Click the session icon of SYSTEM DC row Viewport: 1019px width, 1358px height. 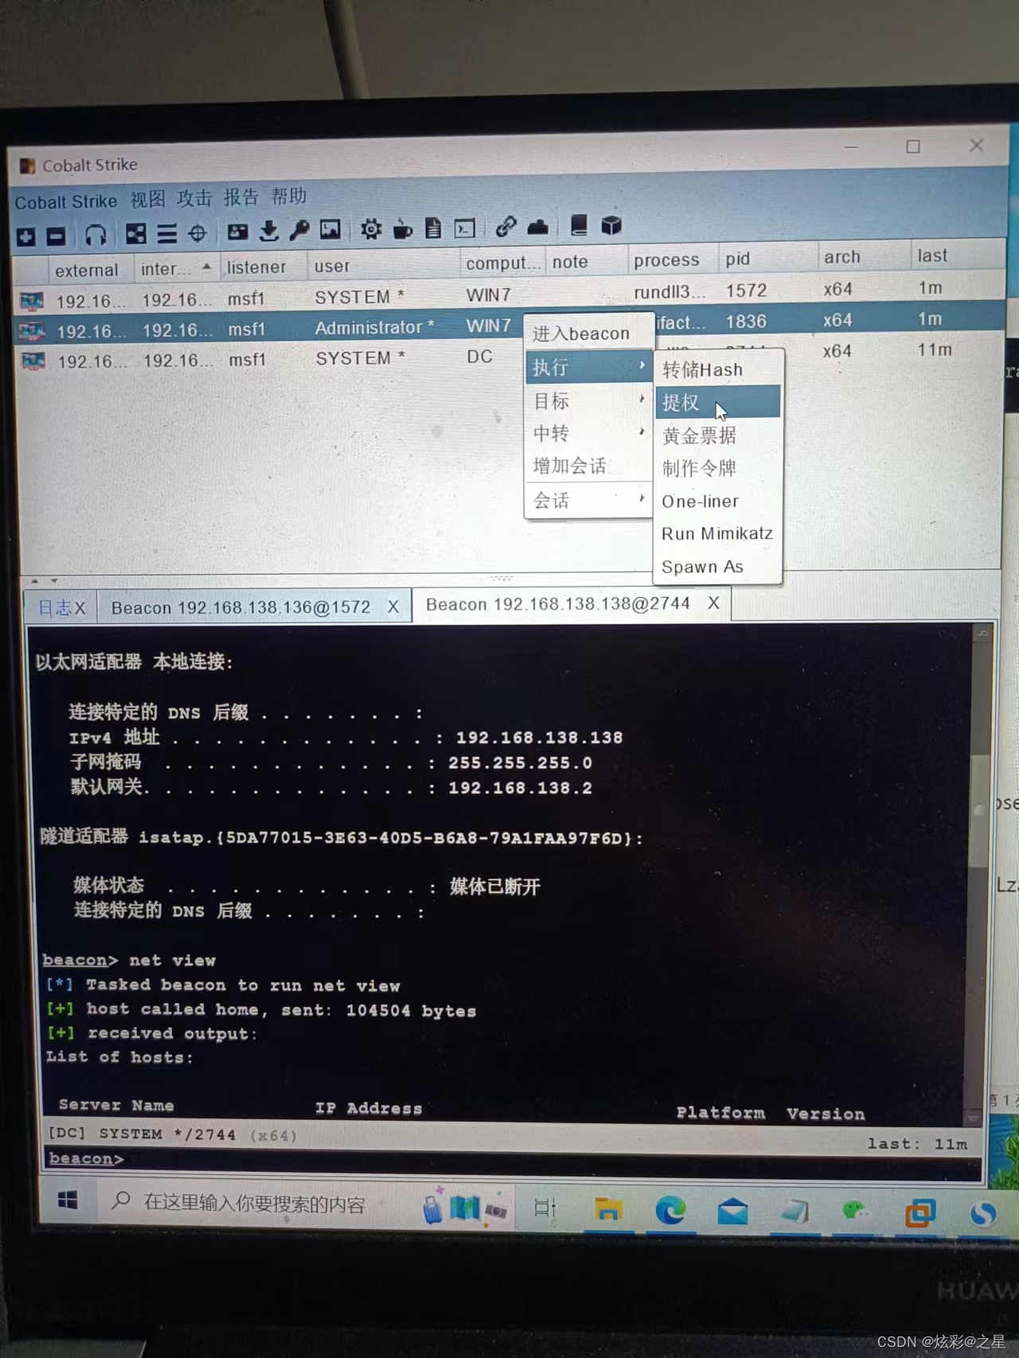tap(33, 361)
